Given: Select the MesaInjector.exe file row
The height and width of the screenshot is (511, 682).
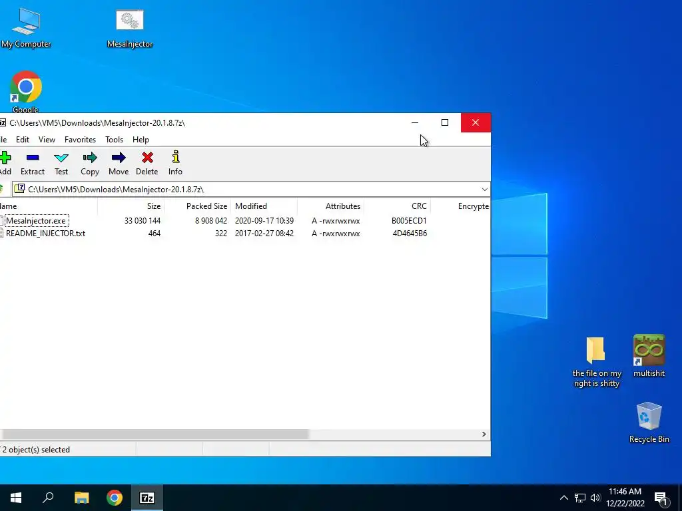Looking at the screenshot, I should coord(245,221).
